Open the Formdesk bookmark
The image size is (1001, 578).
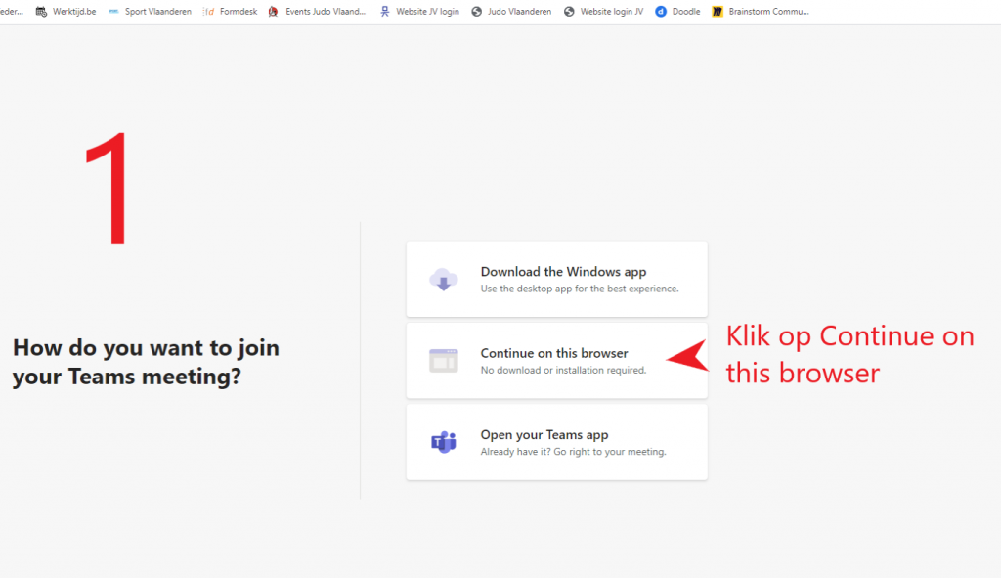click(x=231, y=12)
